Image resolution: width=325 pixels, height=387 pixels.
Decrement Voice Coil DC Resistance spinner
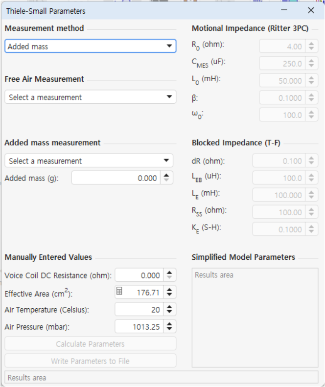[169, 278]
